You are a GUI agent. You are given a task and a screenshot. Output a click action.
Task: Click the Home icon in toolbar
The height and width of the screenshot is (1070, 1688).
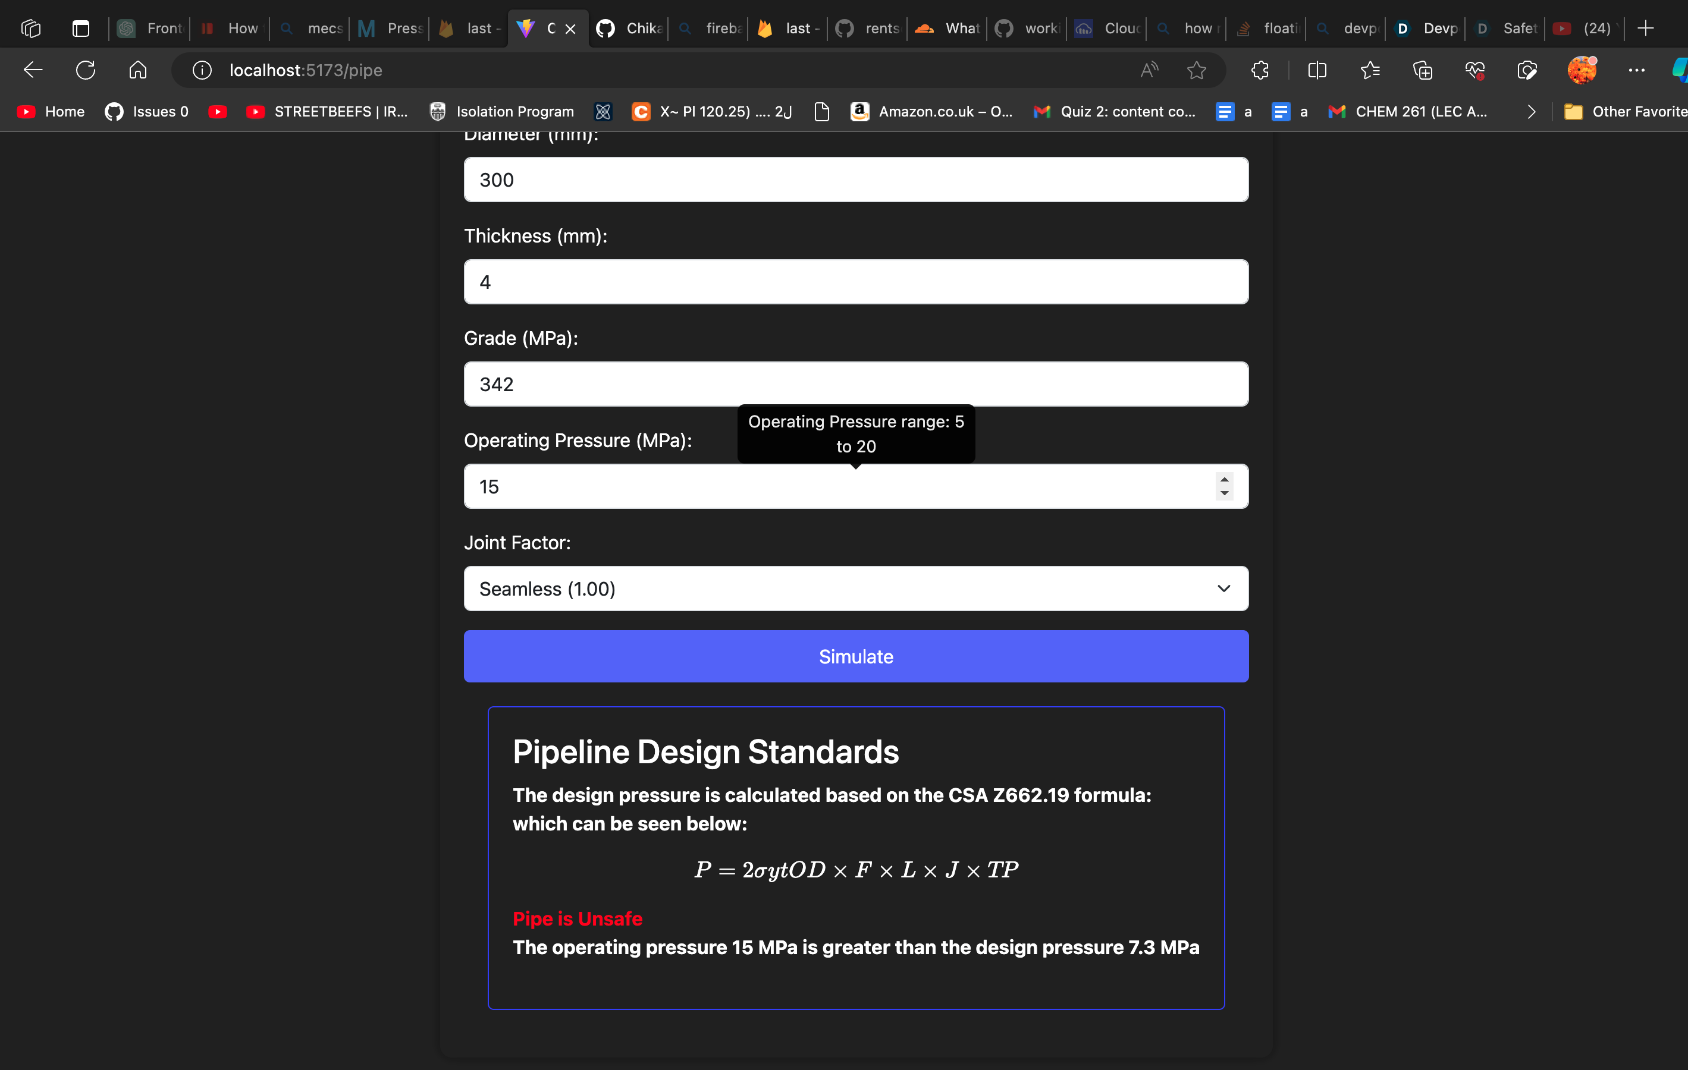(x=138, y=70)
